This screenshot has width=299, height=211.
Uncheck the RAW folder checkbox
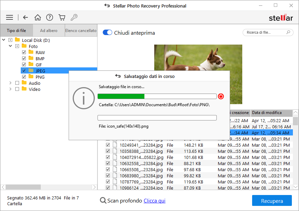pyautogui.click(x=24, y=52)
